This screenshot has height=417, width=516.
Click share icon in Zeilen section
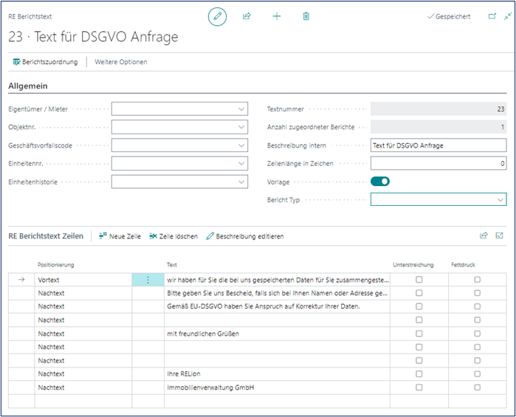tap(484, 235)
